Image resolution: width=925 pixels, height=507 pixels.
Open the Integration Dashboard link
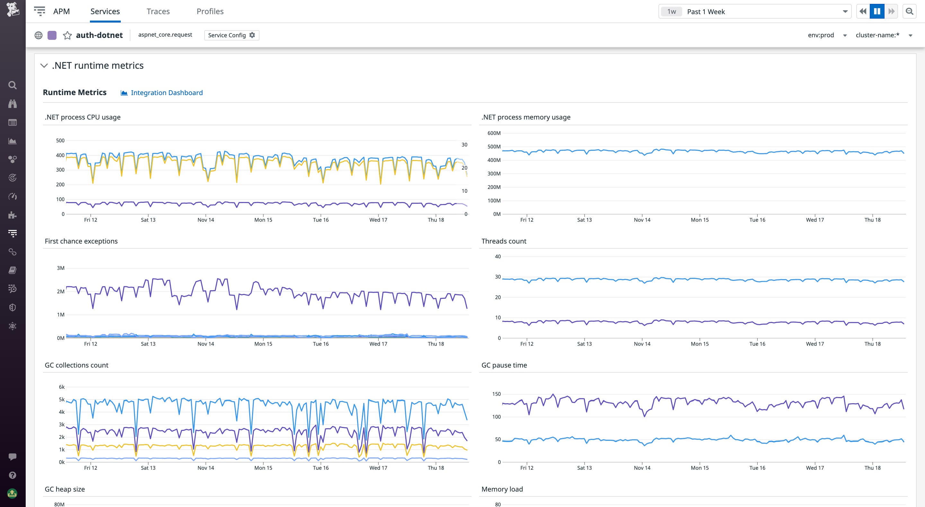[166, 92]
